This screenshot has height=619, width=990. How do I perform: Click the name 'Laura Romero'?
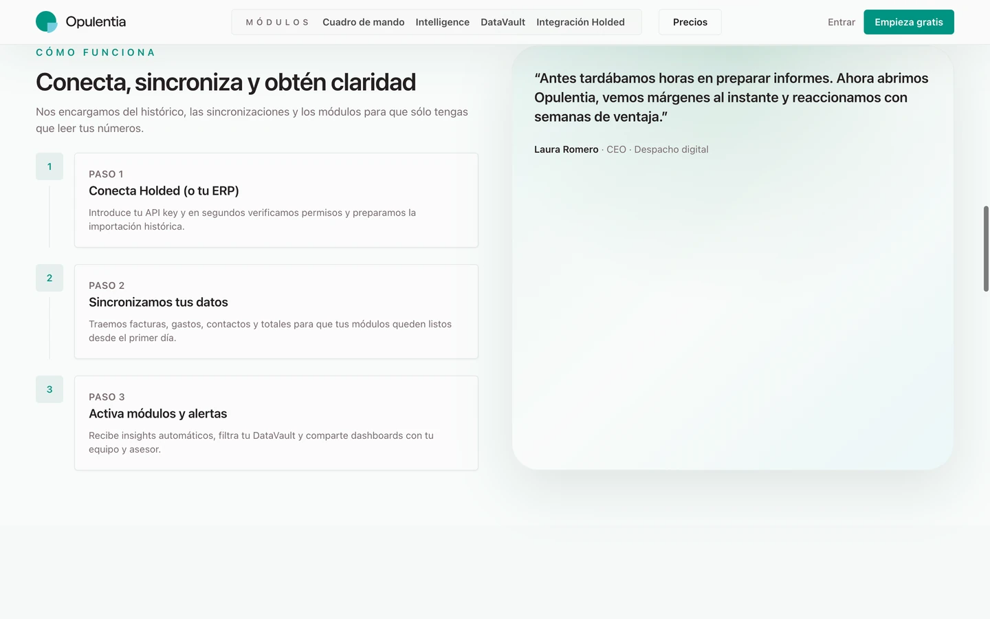click(x=566, y=149)
